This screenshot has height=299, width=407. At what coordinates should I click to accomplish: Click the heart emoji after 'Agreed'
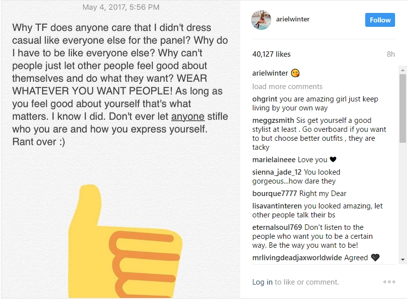(x=375, y=258)
